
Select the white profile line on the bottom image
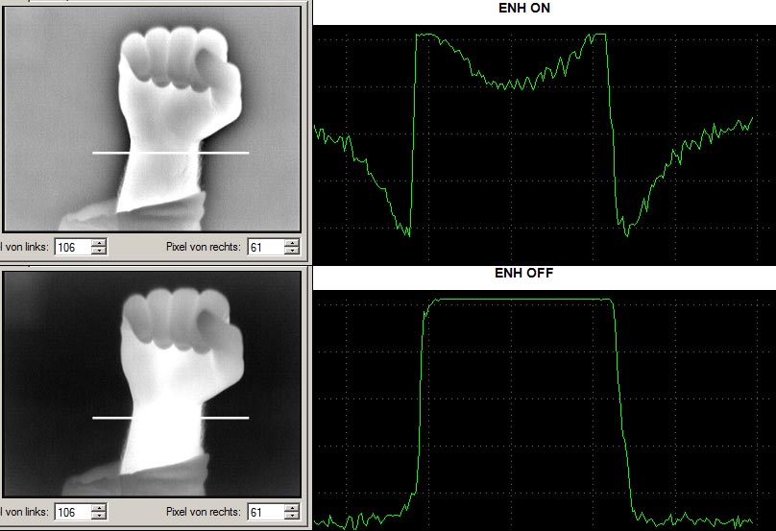[x=170, y=418]
